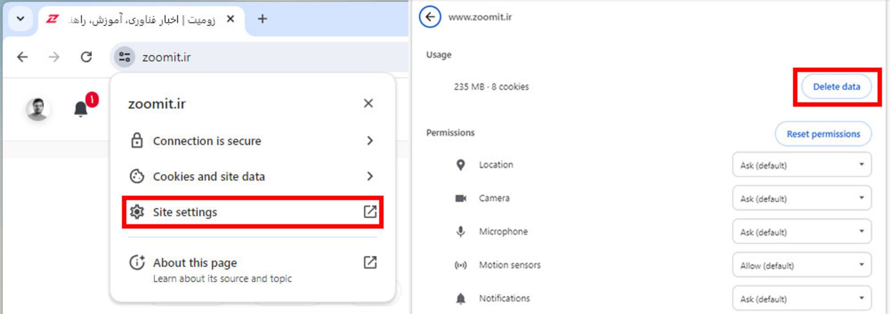
Task: Expand the Camera permission dropdown
Action: tap(801, 198)
